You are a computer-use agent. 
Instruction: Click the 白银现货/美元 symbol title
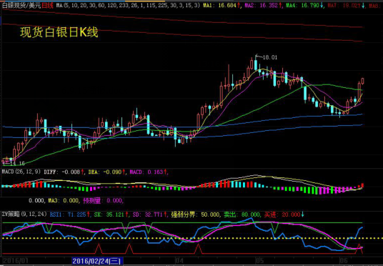[21, 6]
